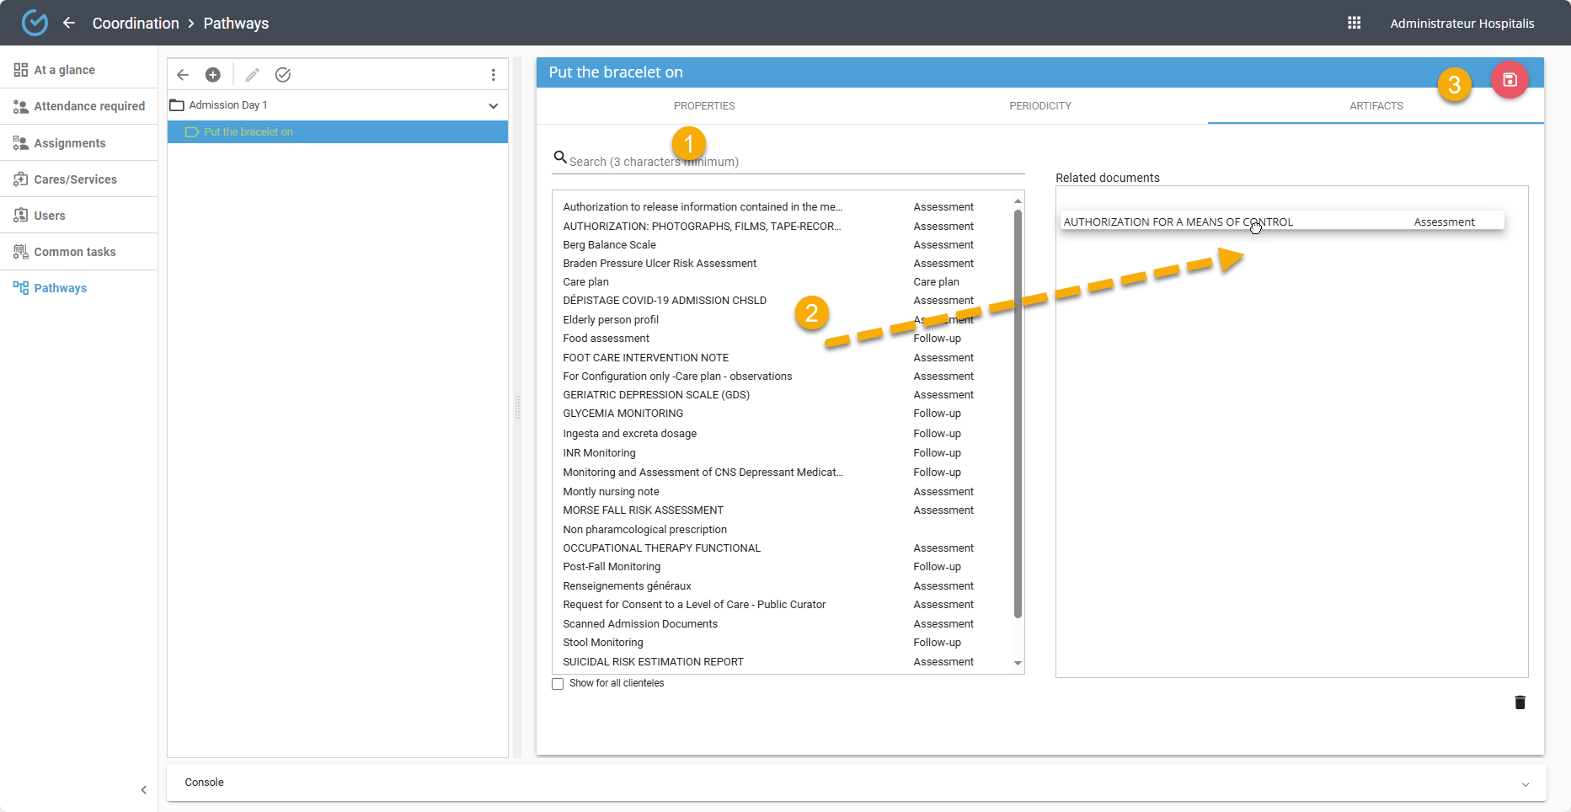Open Attendance required in sidebar
The height and width of the screenshot is (812, 1571).
pyautogui.click(x=88, y=106)
